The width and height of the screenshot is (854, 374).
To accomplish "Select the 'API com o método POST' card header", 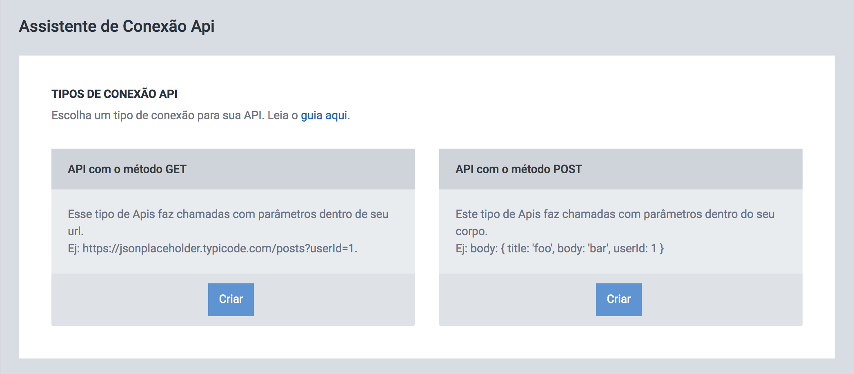I will 621,169.
